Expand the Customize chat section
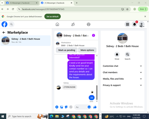The width and height of the screenshot is (149, 119). click(122, 66)
